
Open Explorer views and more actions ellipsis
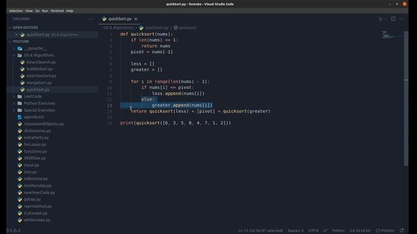tap(91, 19)
